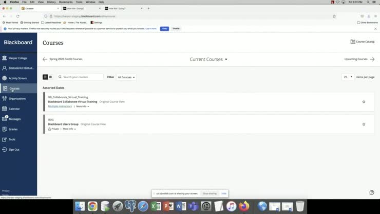The height and width of the screenshot is (214, 380).
Task: Open Multiple Instructors link
Action: [x=60, y=106]
